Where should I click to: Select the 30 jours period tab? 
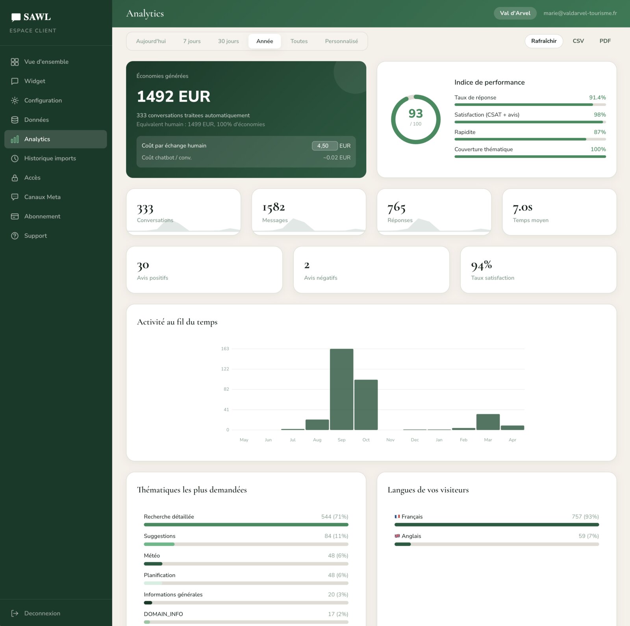(x=228, y=41)
